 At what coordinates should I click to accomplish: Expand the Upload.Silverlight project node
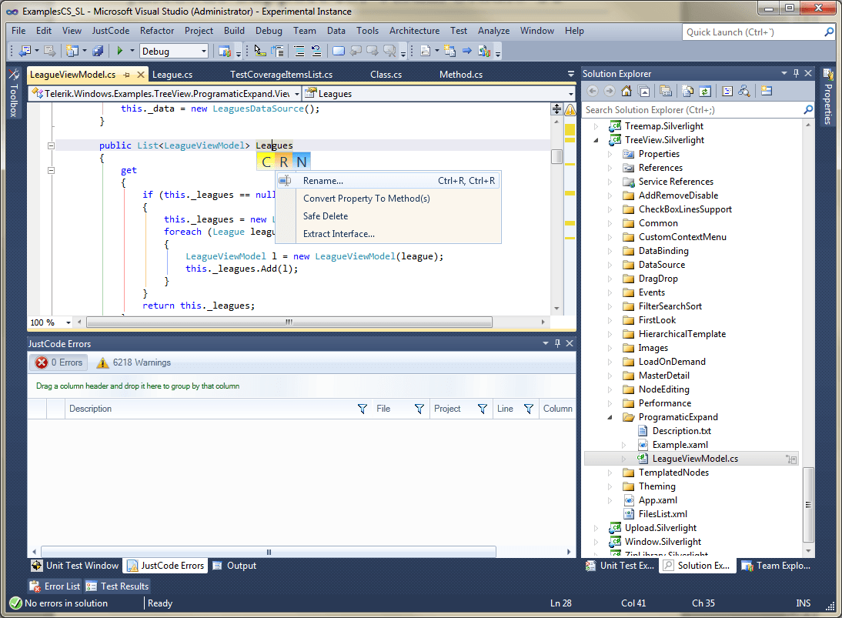tap(596, 528)
